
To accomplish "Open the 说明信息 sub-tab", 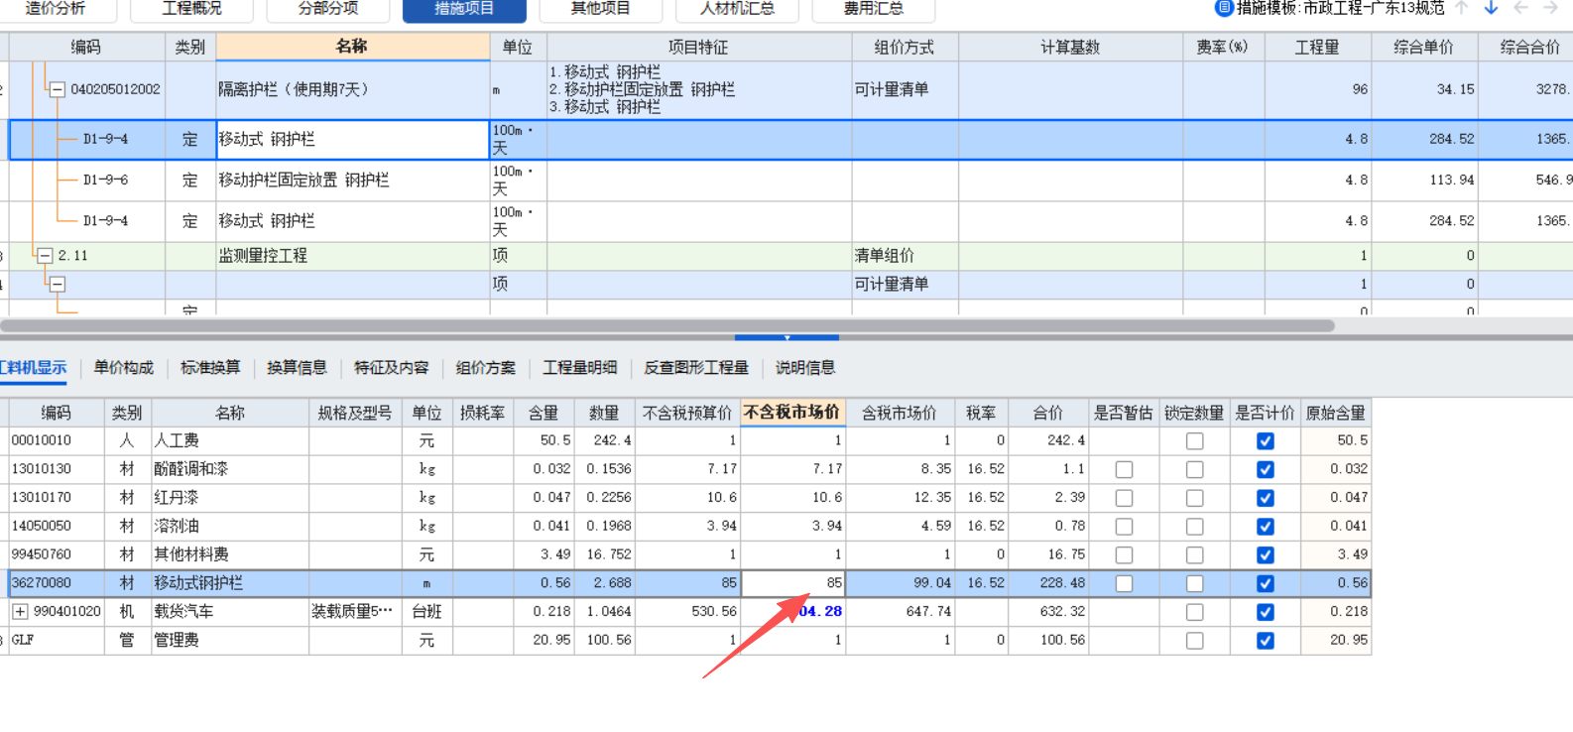I will click(x=805, y=368).
